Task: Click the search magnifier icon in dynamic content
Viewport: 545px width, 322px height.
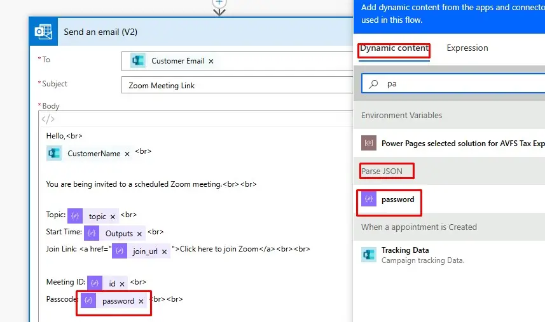Action: point(374,83)
